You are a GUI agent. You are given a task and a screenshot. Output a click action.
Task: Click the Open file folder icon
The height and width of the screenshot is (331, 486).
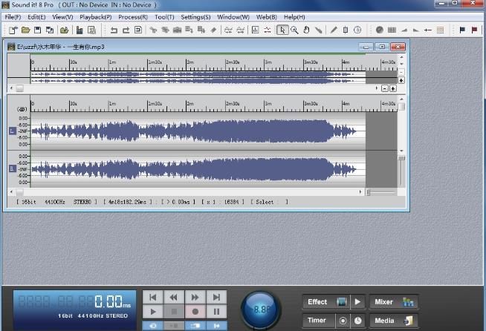tap(25, 30)
